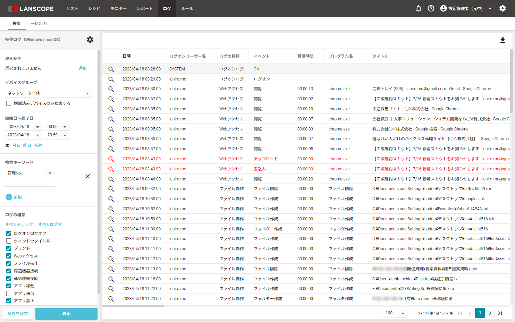View details of 11:22:00 xlsx entry
The width and height of the screenshot is (515, 322).
pyautogui.click(x=111, y=289)
